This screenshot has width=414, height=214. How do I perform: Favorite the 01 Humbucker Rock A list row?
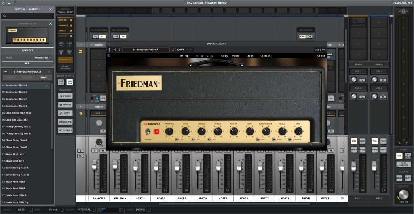coord(47,85)
